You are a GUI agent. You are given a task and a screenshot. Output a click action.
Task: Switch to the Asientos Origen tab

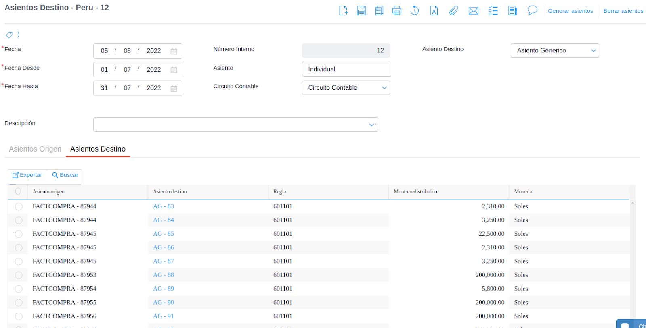point(35,149)
